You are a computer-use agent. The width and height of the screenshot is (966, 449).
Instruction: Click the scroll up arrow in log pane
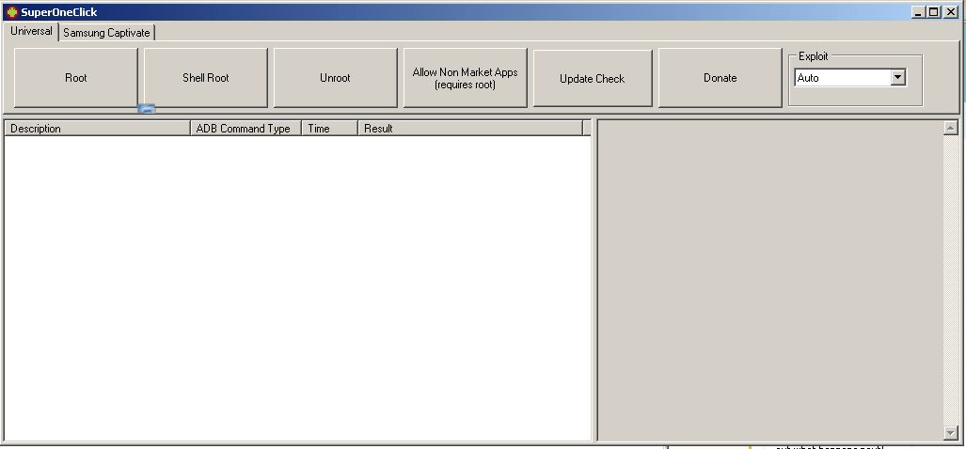951,128
